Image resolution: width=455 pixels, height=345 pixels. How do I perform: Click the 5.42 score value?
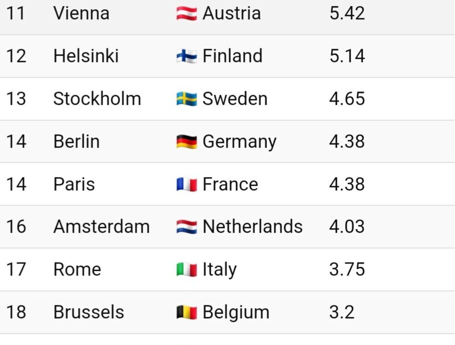click(x=347, y=13)
